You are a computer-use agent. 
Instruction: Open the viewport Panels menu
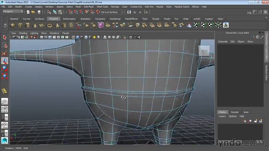tap(66, 33)
